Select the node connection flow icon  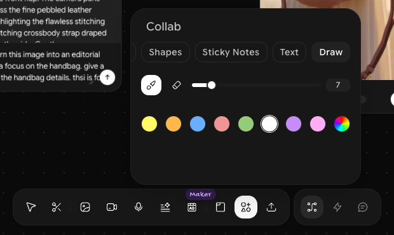(312, 207)
